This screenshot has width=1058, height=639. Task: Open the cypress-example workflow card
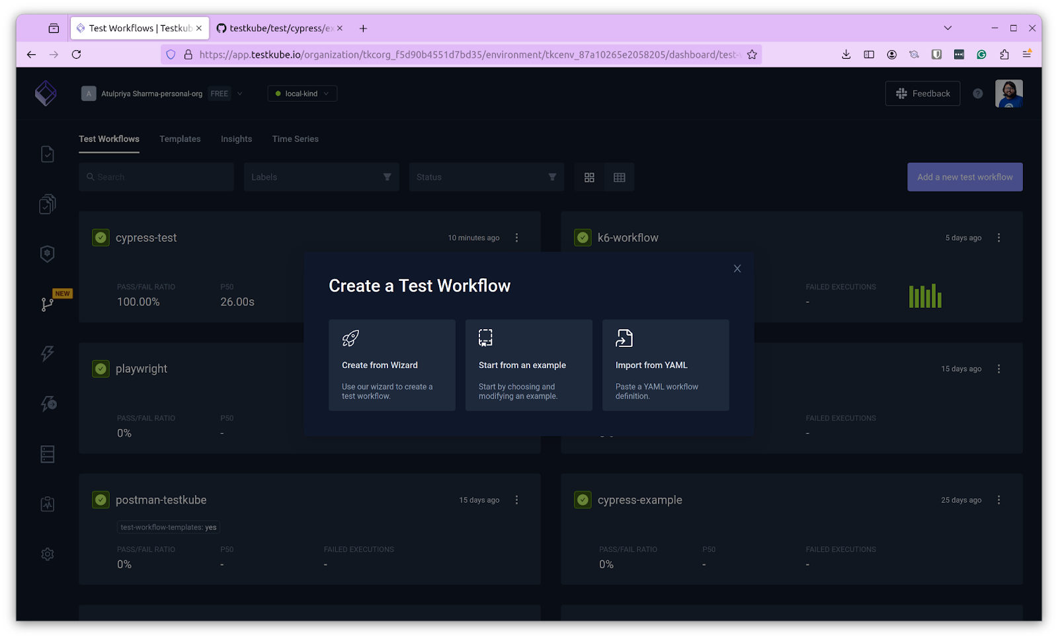pos(792,529)
